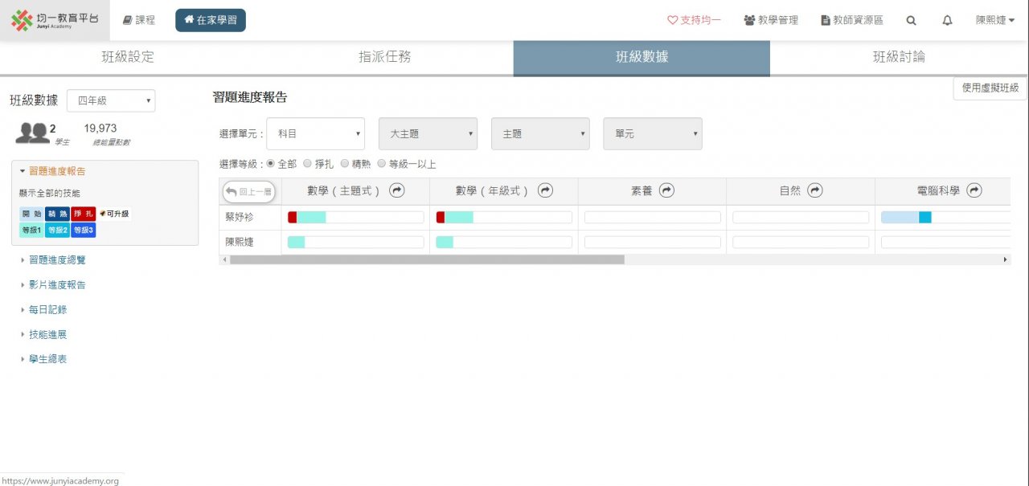Switch to the 班級設定 tab

[x=128, y=57]
